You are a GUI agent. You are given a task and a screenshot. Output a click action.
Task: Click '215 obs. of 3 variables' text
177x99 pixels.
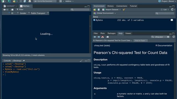pyautogui.click(x=130, y=20)
